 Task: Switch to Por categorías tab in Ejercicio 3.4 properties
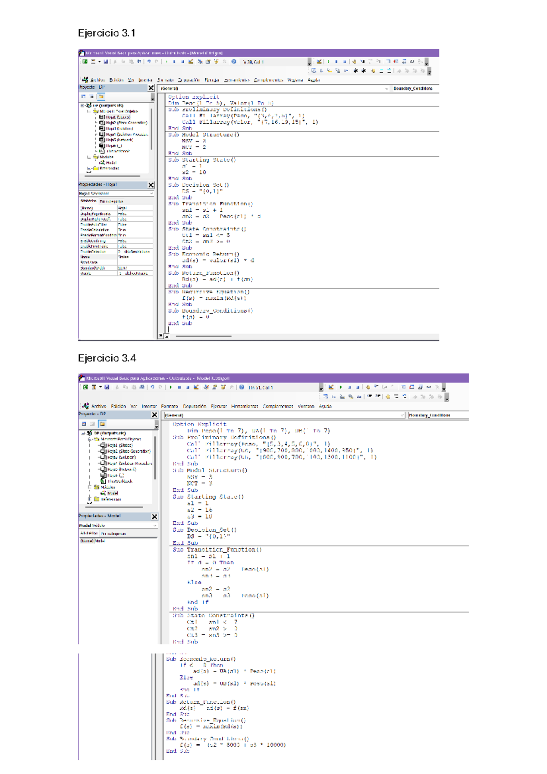pyautogui.click(x=114, y=533)
